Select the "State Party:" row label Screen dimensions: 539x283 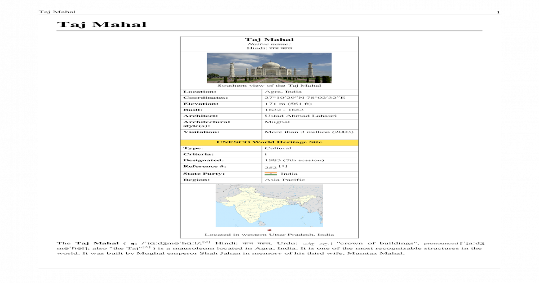click(x=203, y=174)
